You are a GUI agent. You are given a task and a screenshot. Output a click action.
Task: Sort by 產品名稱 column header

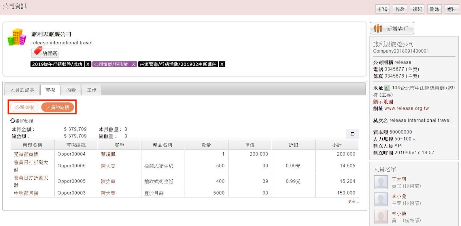pyautogui.click(x=163, y=145)
